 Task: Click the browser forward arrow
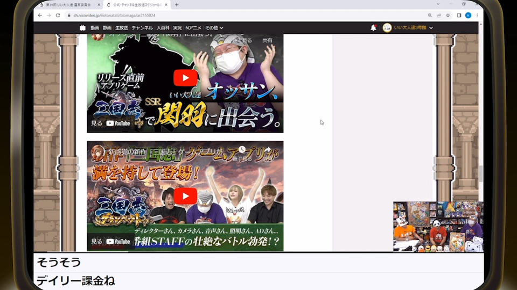[49, 16]
